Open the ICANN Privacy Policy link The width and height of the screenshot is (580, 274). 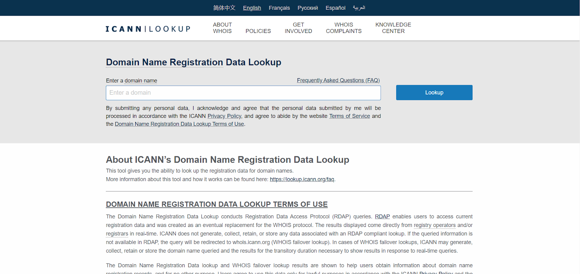point(224,116)
